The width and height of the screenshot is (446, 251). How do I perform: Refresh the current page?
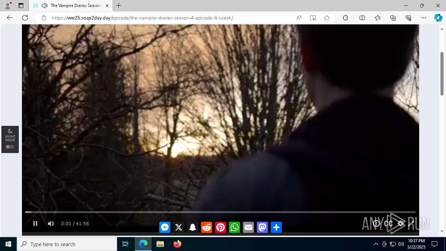25,18
